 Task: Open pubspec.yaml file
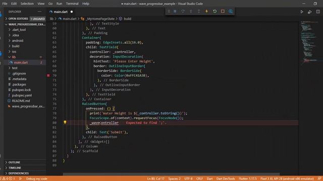pos(22,95)
